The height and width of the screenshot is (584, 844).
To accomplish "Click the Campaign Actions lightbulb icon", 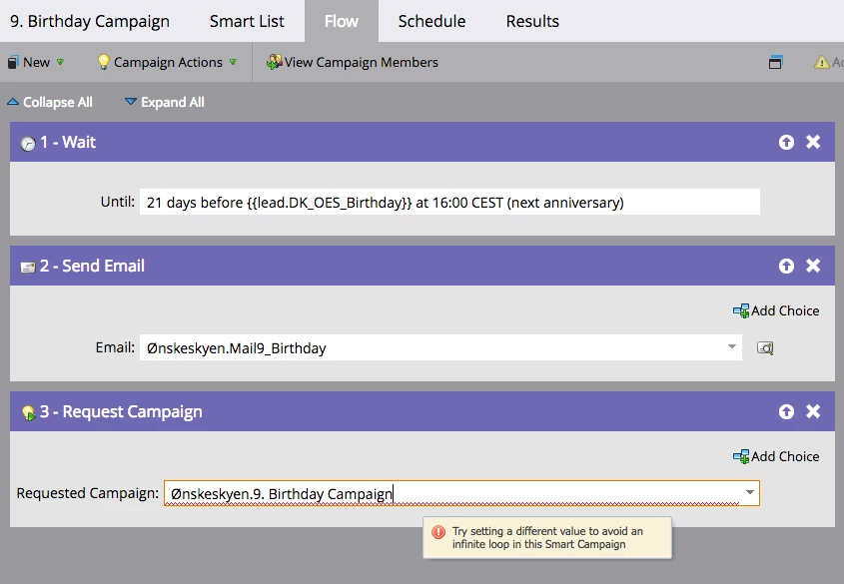I will tap(103, 62).
